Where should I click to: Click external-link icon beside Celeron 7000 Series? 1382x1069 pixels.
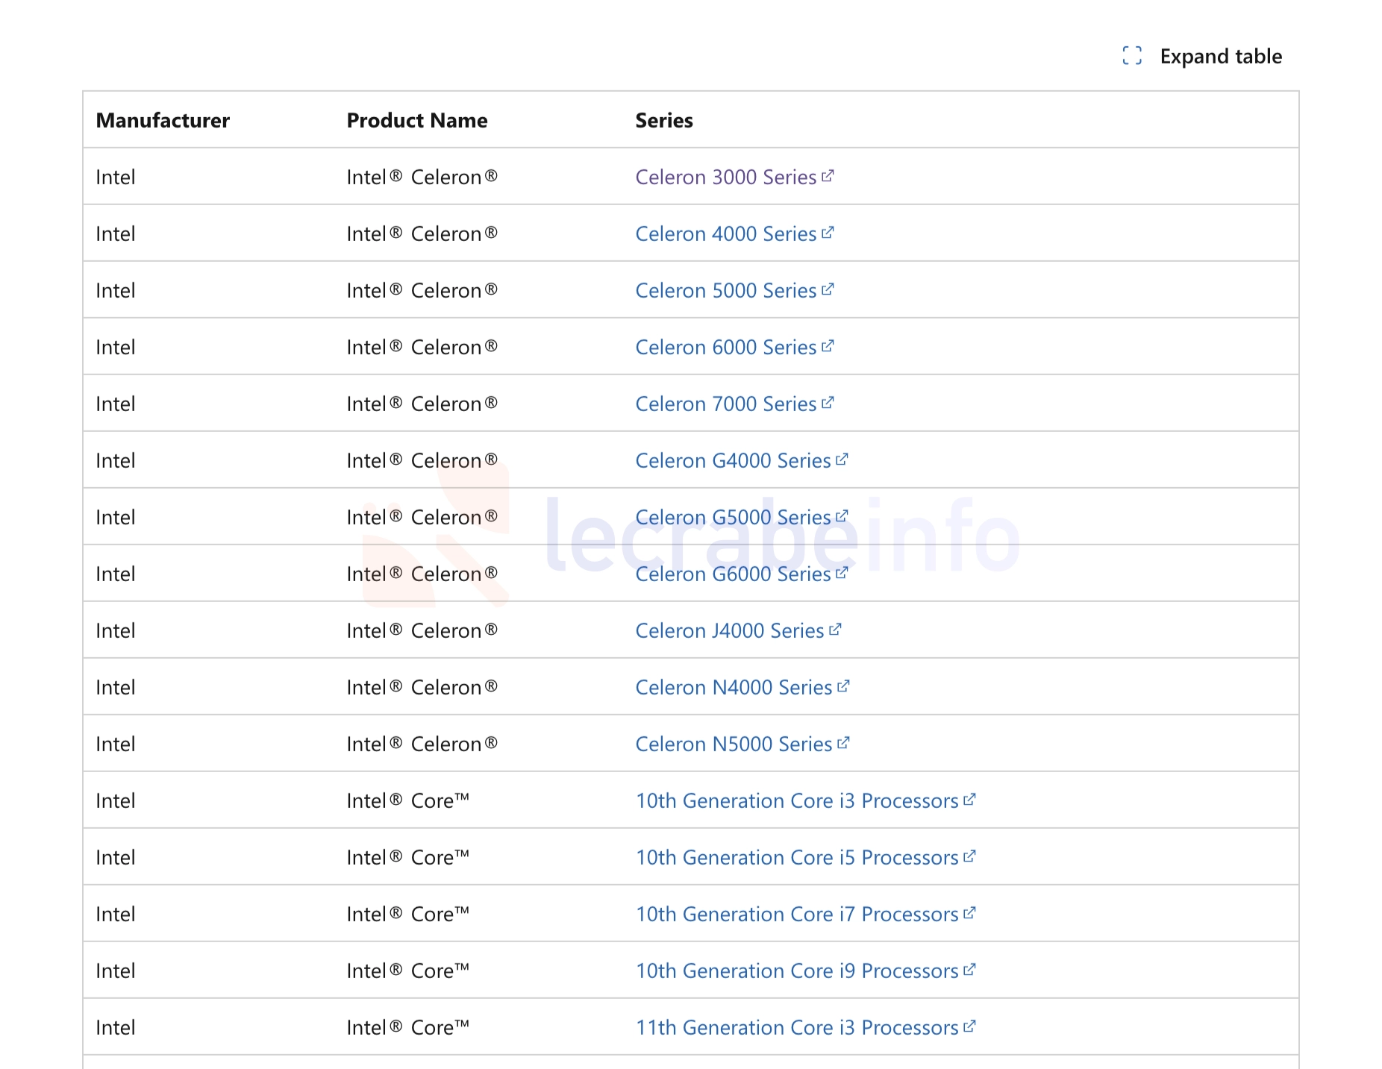tap(828, 403)
